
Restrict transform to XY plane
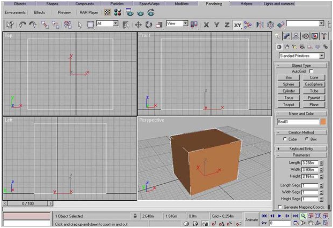pyautogui.click(x=237, y=25)
